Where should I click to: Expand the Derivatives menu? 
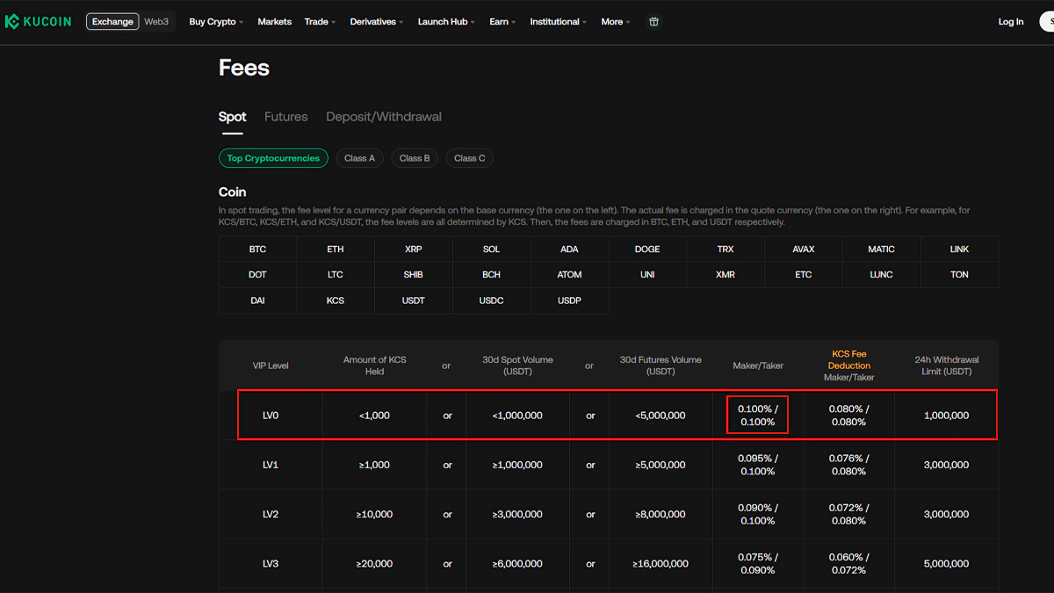[x=377, y=22]
